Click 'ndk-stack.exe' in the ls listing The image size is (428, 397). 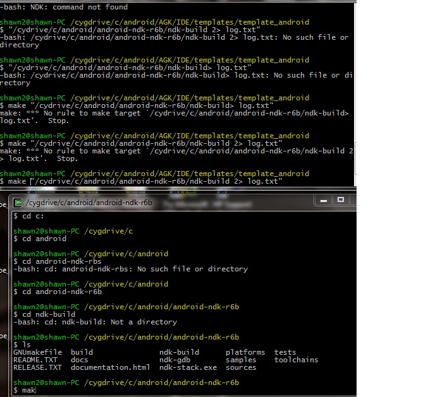pos(188,367)
